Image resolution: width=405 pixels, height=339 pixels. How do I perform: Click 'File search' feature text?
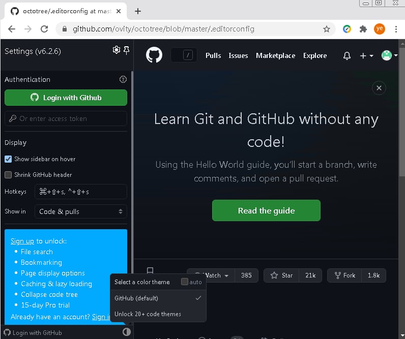(x=37, y=252)
